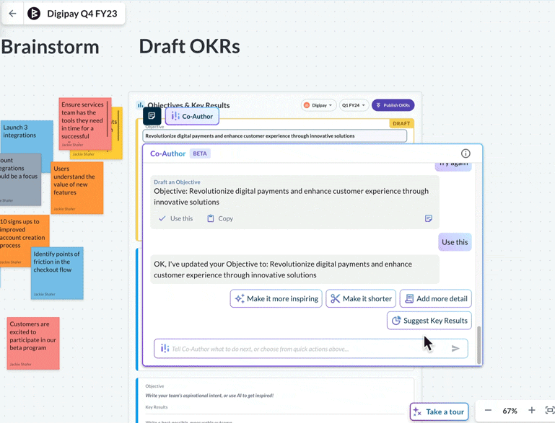Zoom out with the minus icon
This screenshot has width=555, height=423.
(x=488, y=410)
